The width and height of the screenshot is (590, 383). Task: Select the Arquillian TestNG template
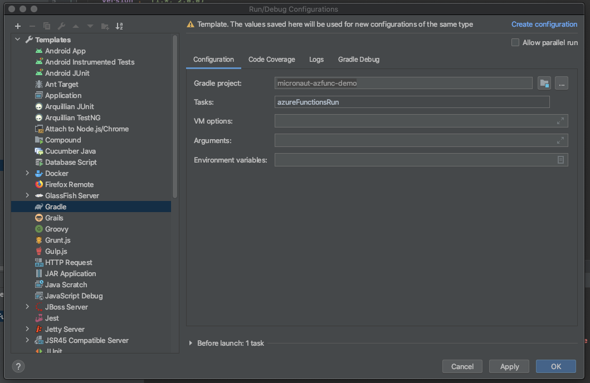tap(72, 117)
